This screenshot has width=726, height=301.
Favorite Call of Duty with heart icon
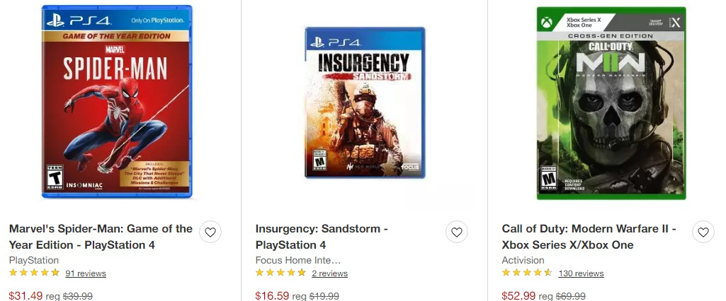pos(703,232)
